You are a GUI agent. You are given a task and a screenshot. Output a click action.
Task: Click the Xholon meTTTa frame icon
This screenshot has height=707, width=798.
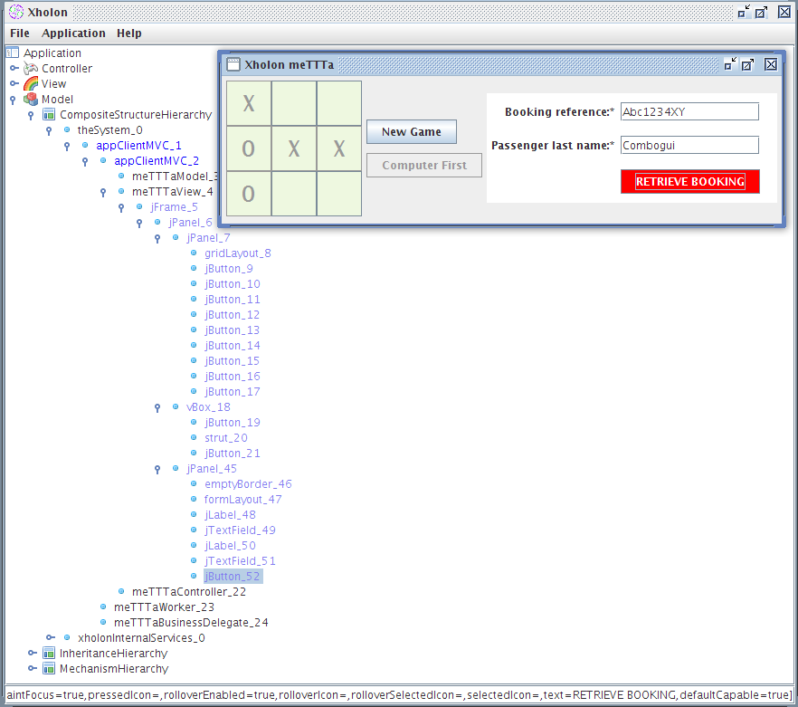233,64
